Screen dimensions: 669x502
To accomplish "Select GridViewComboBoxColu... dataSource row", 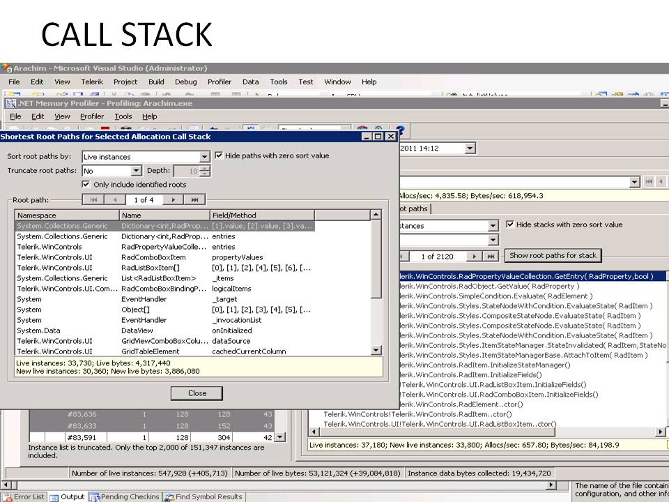I will click(x=164, y=341).
